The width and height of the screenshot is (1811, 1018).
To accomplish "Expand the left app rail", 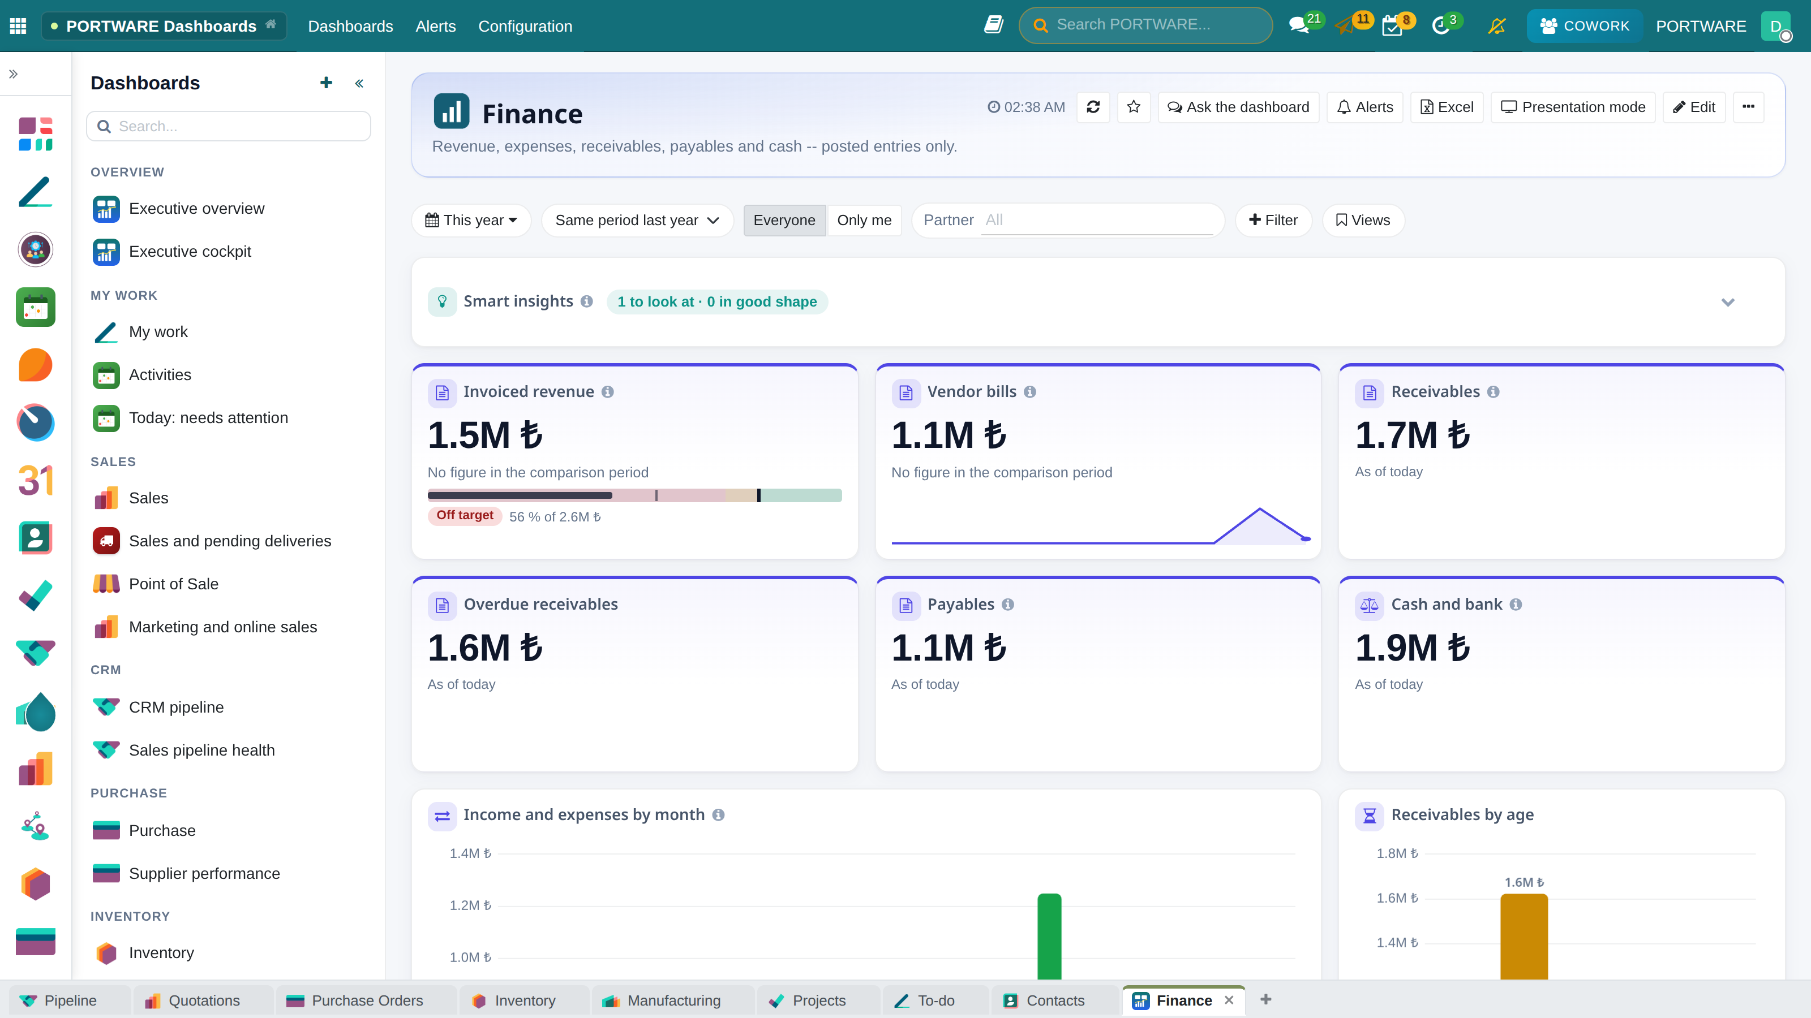I will 14,74.
